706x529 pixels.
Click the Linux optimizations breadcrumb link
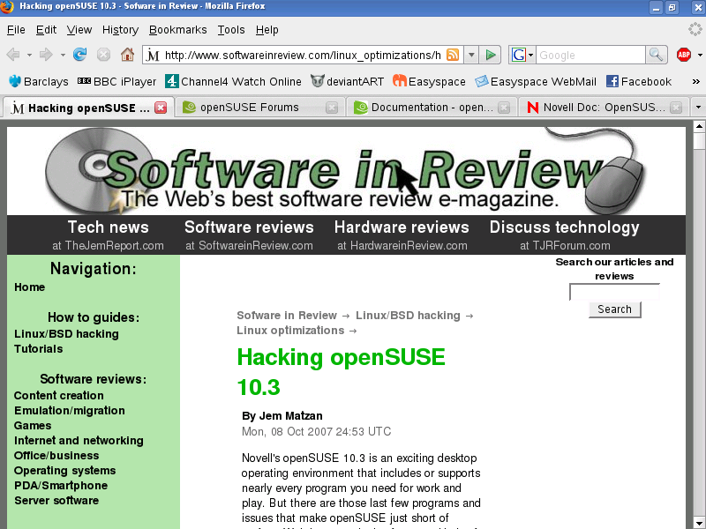pyautogui.click(x=290, y=330)
